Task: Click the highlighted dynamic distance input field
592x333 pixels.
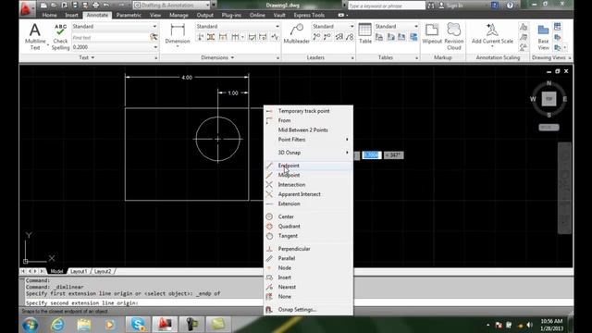Action: pos(372,155)
